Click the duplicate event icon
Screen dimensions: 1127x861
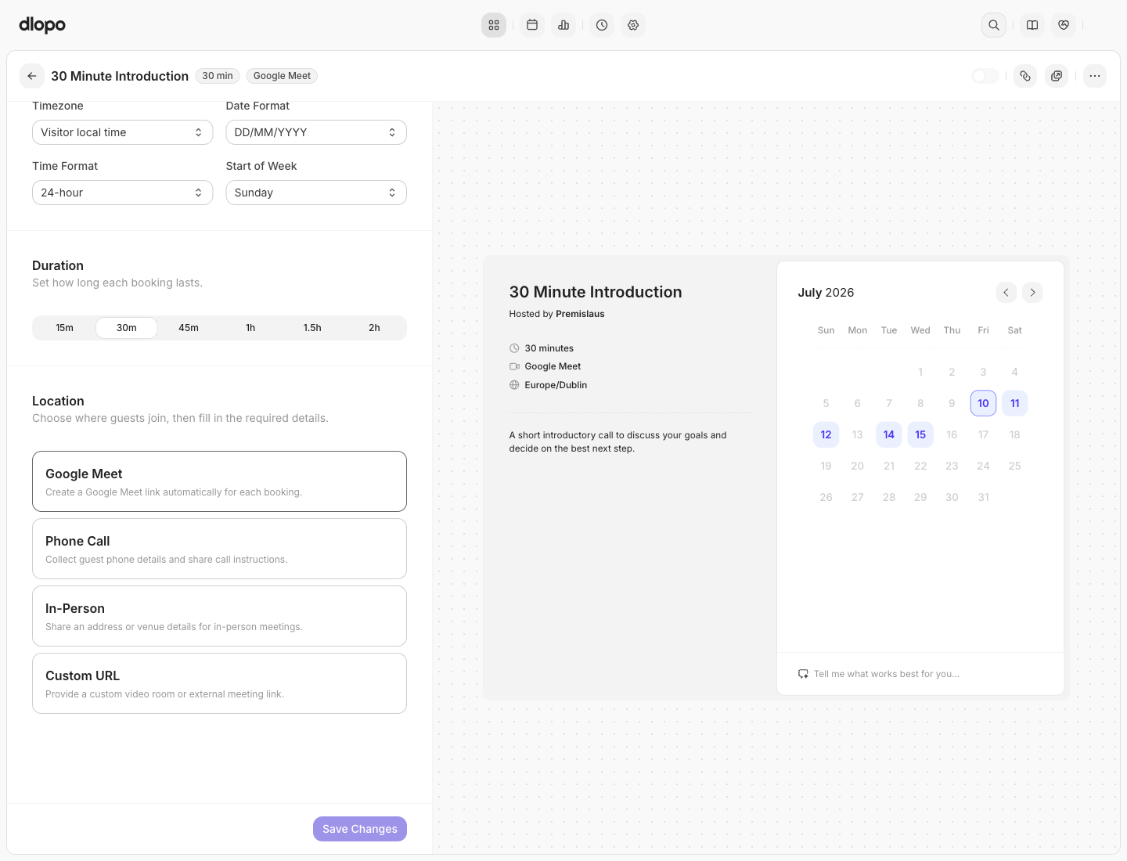1057,76
